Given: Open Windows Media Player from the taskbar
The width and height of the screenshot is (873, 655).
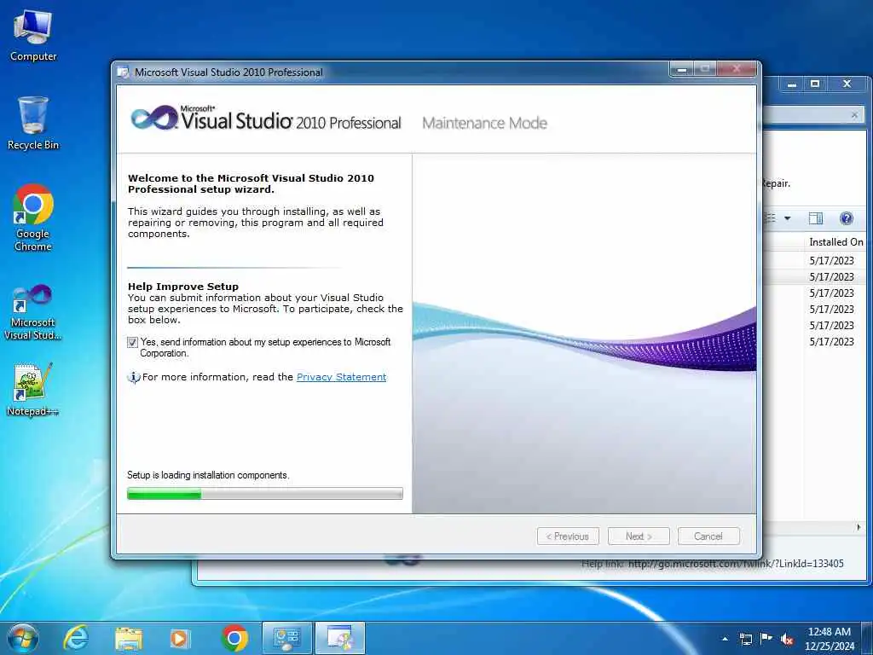Looking at the screenshot, I should [x=180, y=638].
